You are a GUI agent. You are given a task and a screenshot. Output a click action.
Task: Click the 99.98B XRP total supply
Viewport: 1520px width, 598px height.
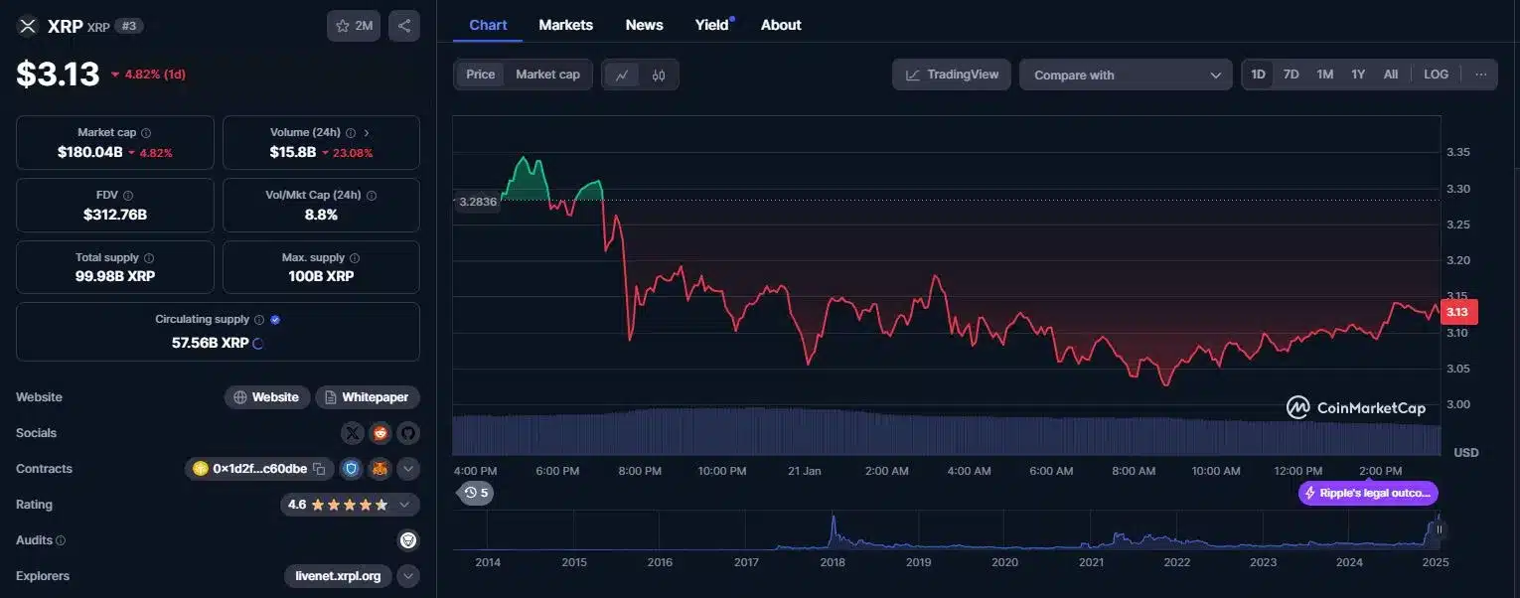pyautogui.click(x=115, y=277)
